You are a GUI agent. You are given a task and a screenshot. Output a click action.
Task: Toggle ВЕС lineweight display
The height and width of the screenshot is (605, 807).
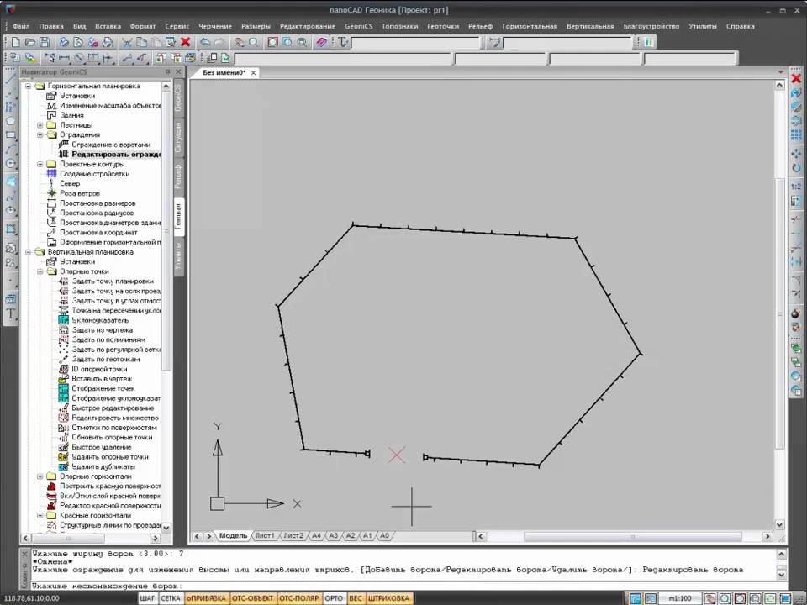pos(356,598)
